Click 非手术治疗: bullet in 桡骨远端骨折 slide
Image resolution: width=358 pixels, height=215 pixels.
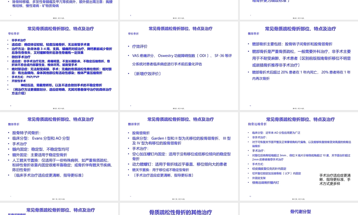click(260, 137)
